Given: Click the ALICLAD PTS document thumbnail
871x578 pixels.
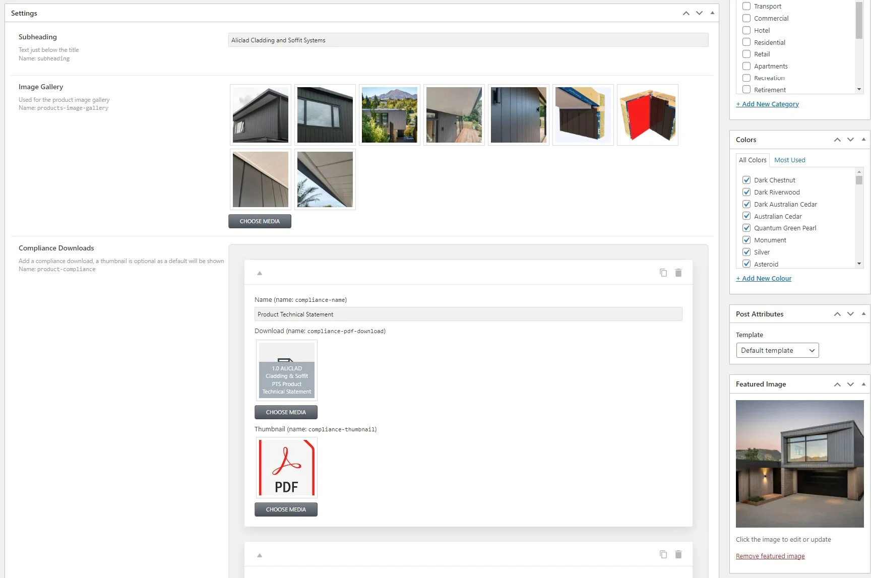Looking at the screenshot, I should [287, 370].
